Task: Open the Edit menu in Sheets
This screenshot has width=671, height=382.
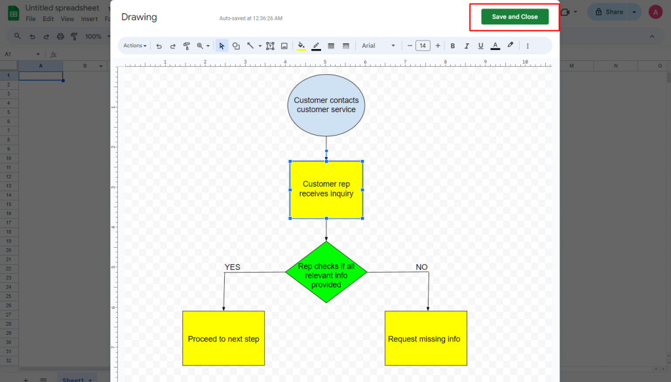Action: 48,19
